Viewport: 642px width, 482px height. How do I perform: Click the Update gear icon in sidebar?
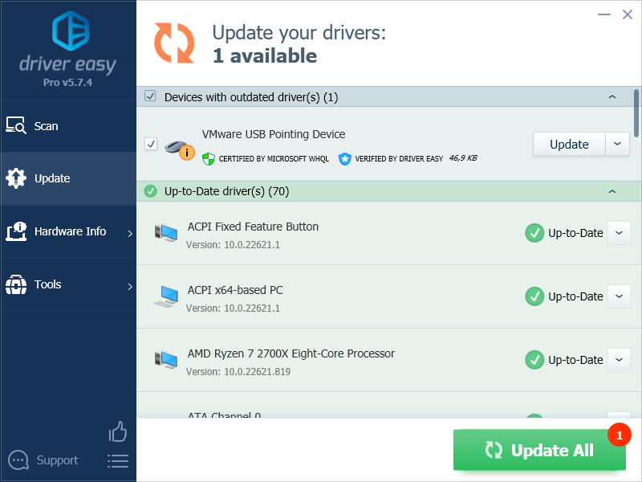pyautogui.click(x=16, y=178)
